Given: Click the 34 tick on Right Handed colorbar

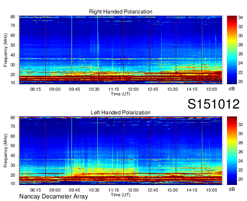Looking at the screenshot, I should coord(240,17).
